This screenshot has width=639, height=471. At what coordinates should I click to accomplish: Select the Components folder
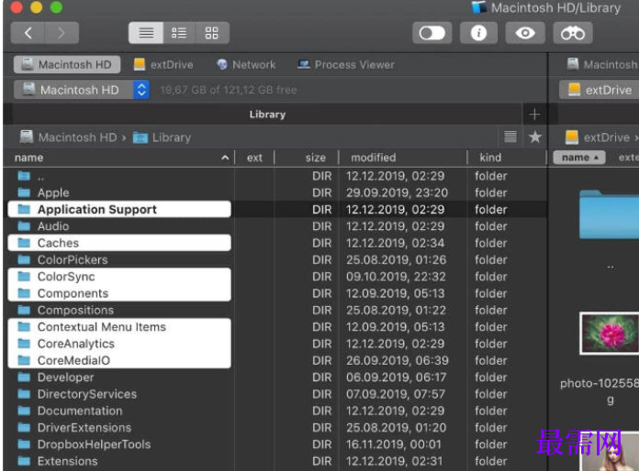coord(275,293)
